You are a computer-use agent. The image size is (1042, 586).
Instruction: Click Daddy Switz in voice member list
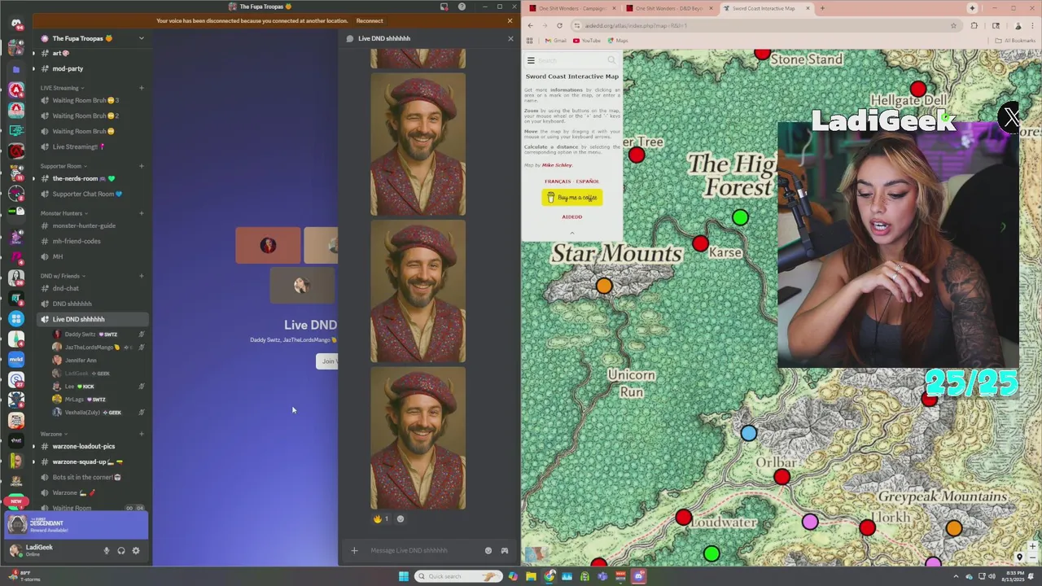98,334
